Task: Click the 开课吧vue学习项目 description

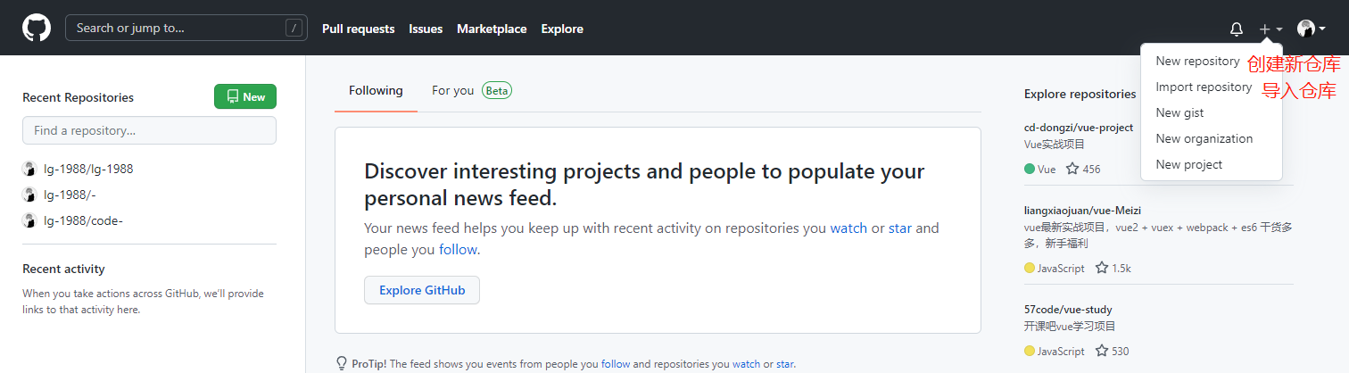Action: 1070,326
